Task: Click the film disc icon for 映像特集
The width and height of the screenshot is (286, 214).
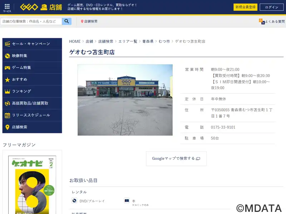Action: [7, 56]
